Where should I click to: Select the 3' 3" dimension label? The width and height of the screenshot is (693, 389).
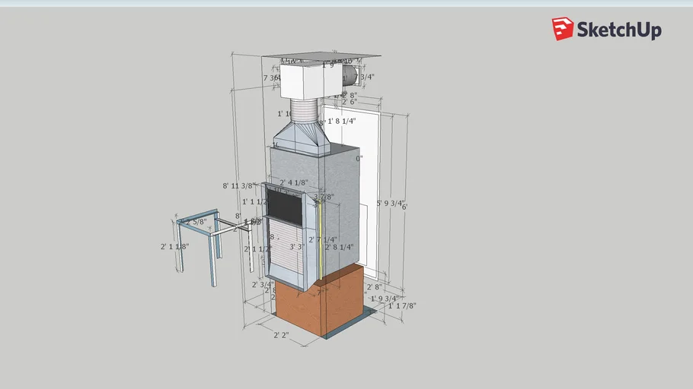(298, 246)
